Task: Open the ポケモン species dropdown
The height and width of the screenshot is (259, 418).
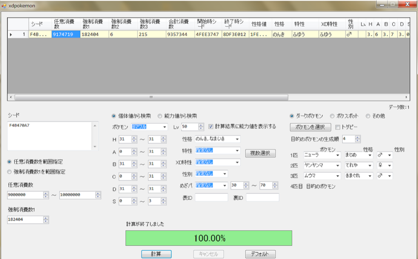Action: (165, 127)
